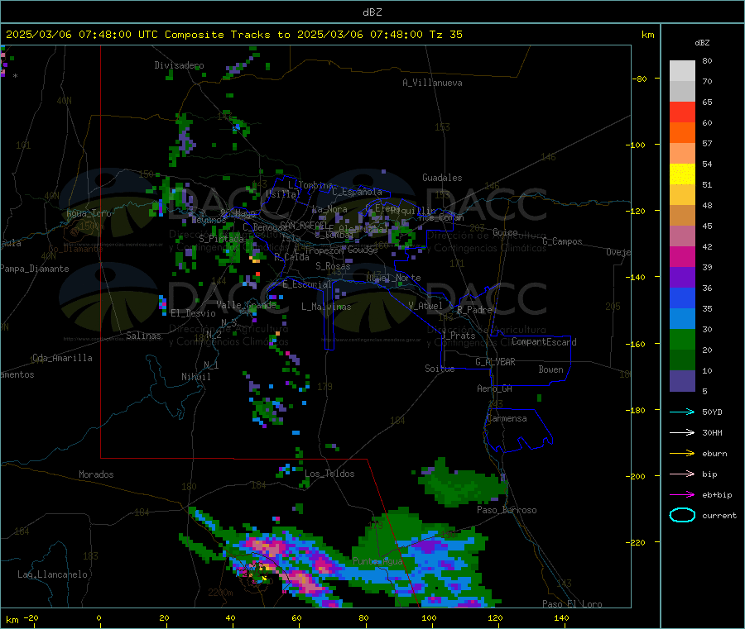Screen dimensions: 745x629
Task: Click the 'Bowen' map label
Action: tap(550, 369)
